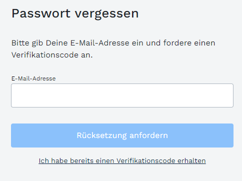Viewport: 242px width, 181px height.
Task: Click the 'Verifikationscode an.' text line
Action: [52, 55]
